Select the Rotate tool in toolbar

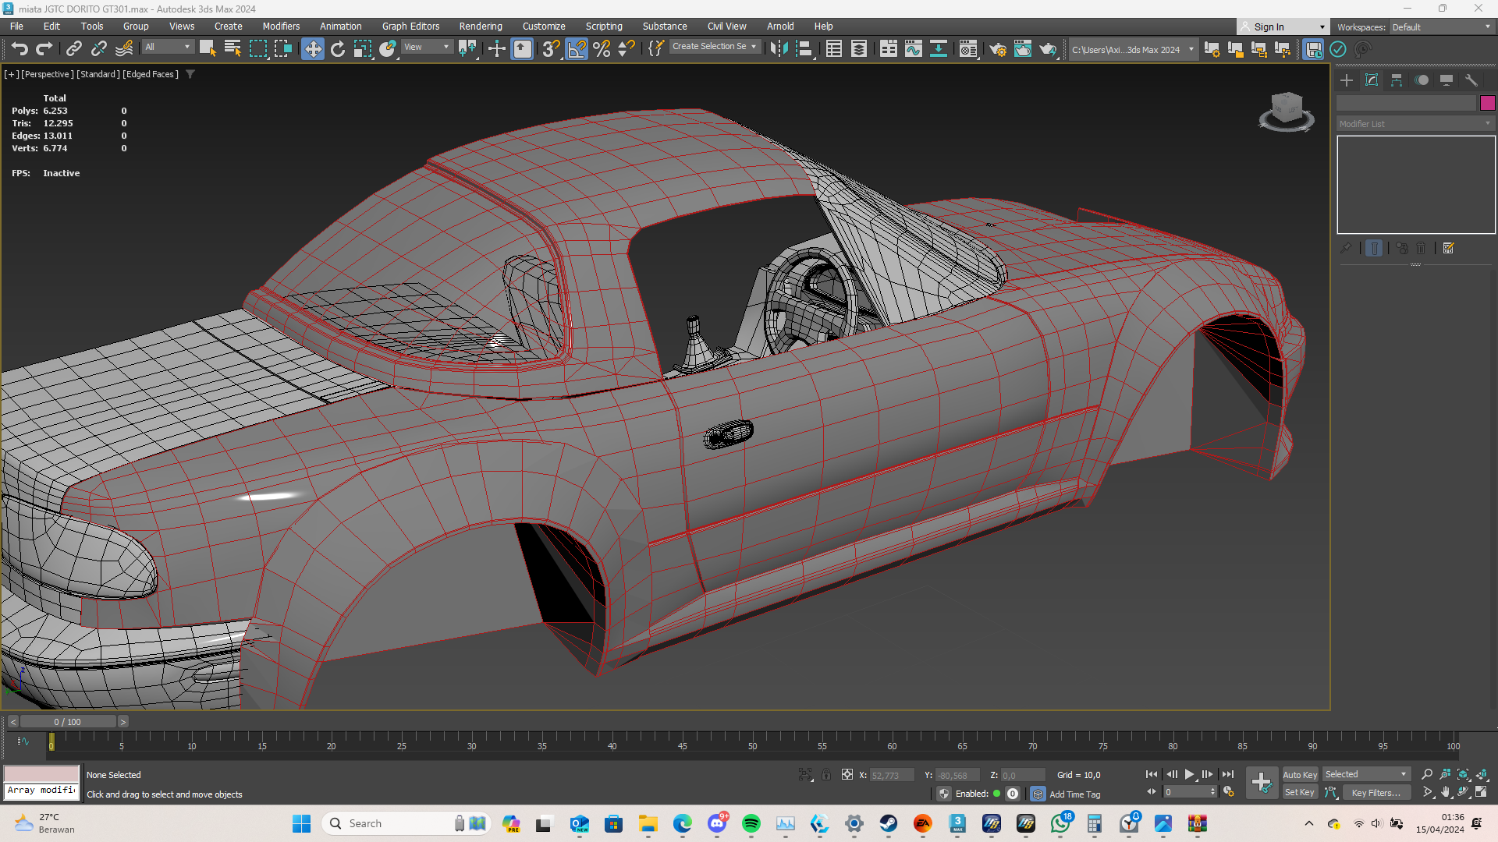[338, 49]
